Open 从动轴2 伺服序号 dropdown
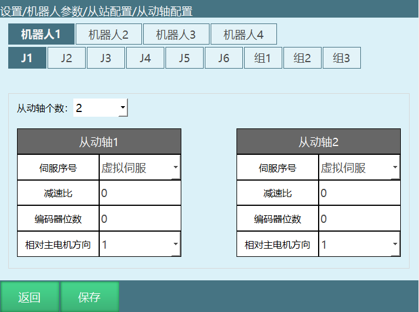This screenshot has height=312, width=419. [359, 168]
